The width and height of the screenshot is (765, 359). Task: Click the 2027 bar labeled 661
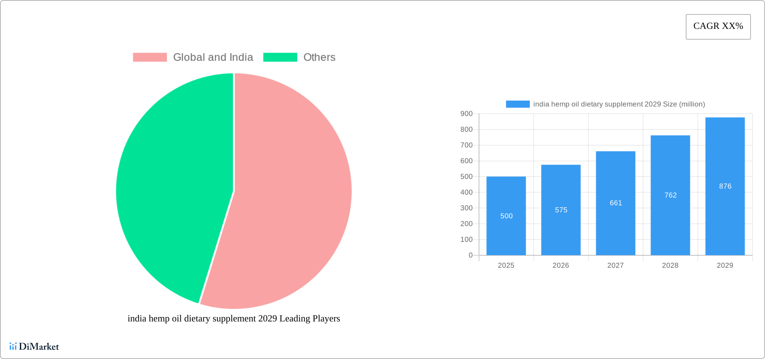pos(616,203)
